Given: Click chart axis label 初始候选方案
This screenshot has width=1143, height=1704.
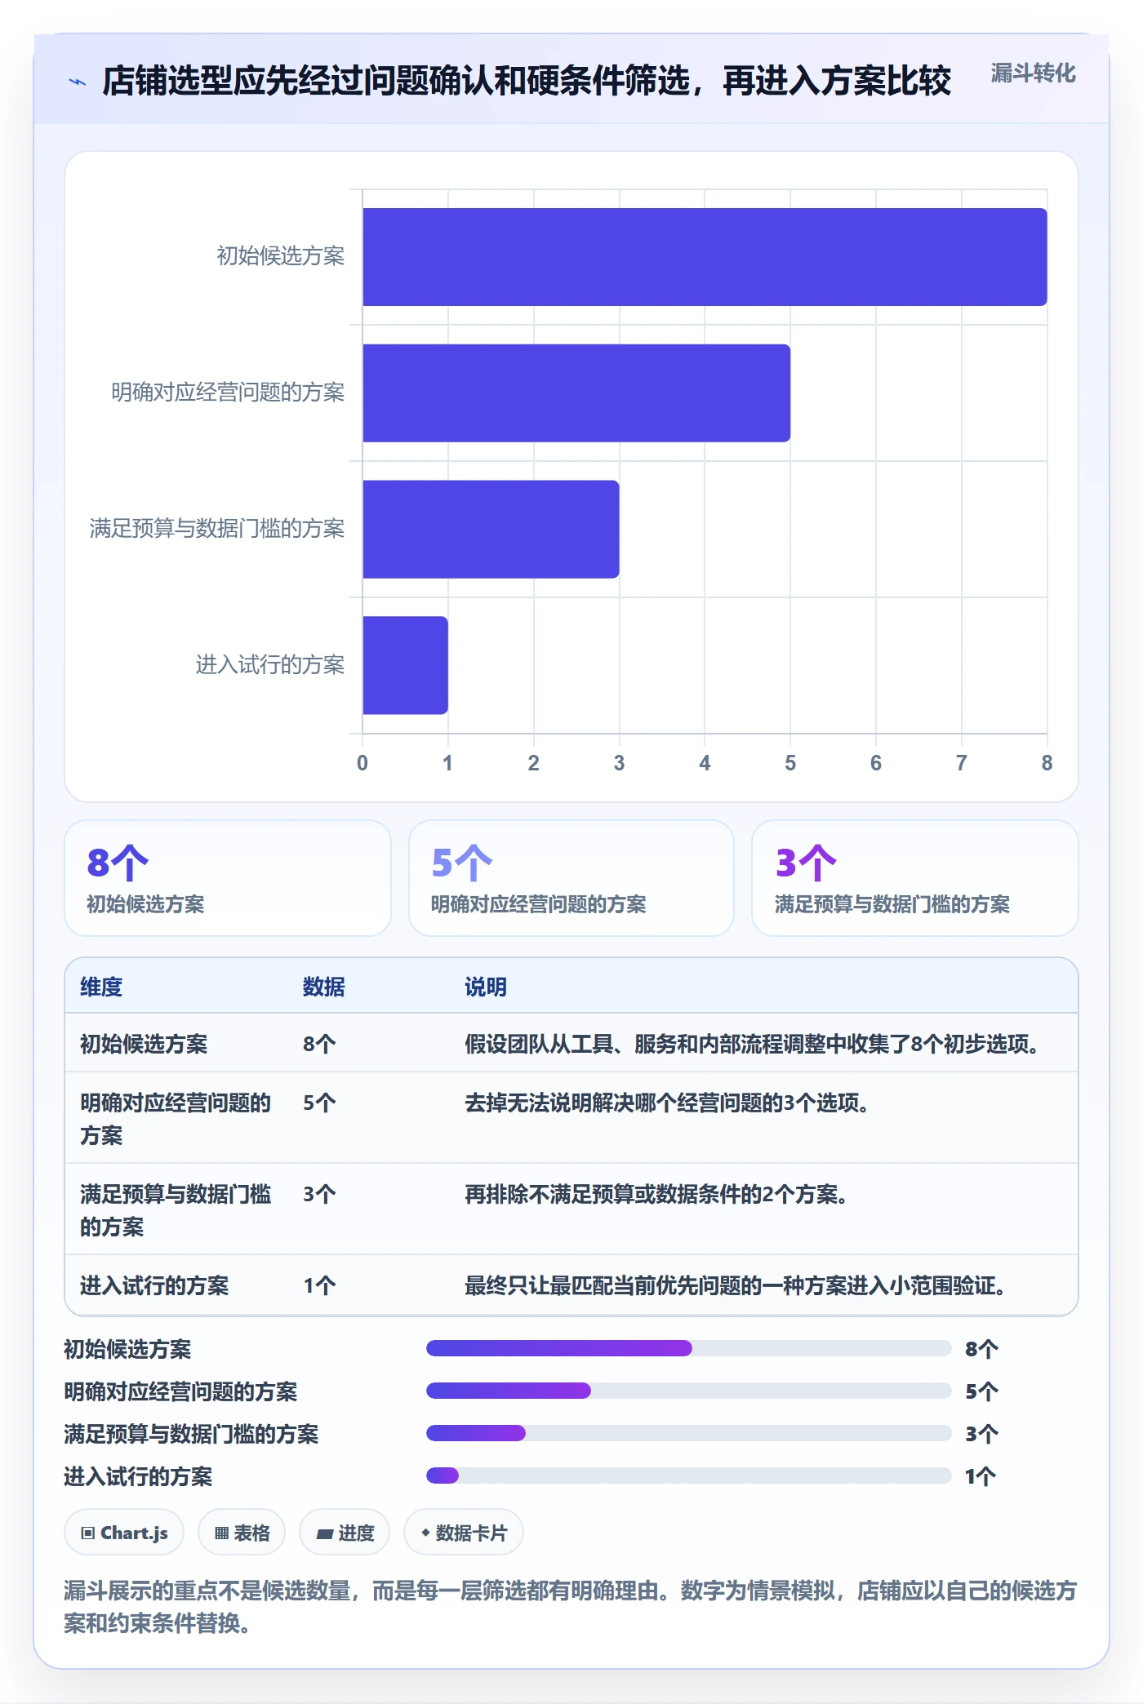Looking at the screenshot, I should [x=280, y=256].
